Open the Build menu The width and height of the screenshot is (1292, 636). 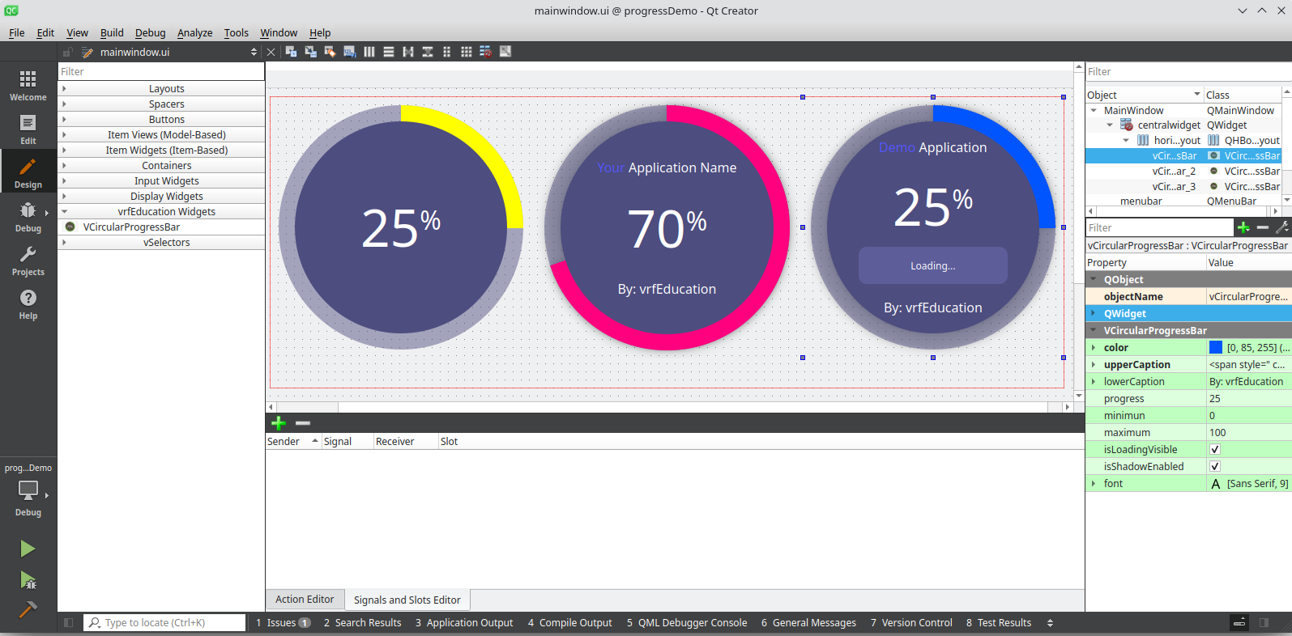(x=112, y=33)
